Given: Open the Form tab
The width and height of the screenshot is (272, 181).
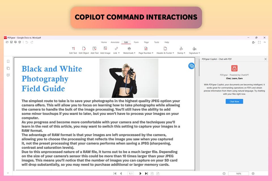Looking at the screenshot, I should (136, 42).
